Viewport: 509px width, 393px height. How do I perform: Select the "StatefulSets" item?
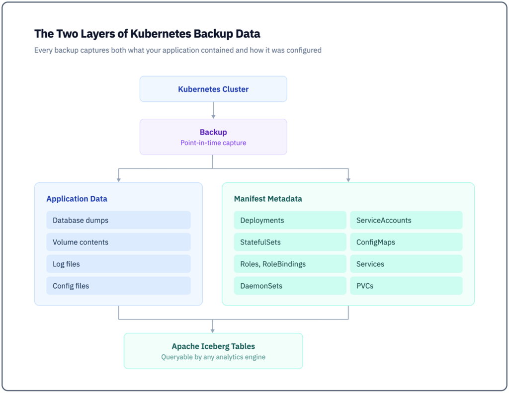(290, 242)
